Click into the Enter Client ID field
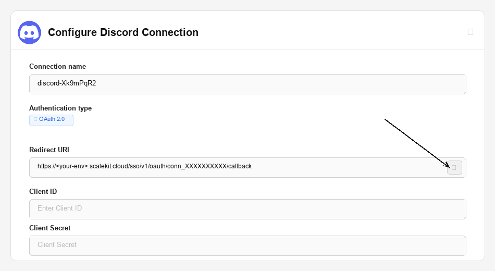 pyautogui.click(x=247, y=209)
